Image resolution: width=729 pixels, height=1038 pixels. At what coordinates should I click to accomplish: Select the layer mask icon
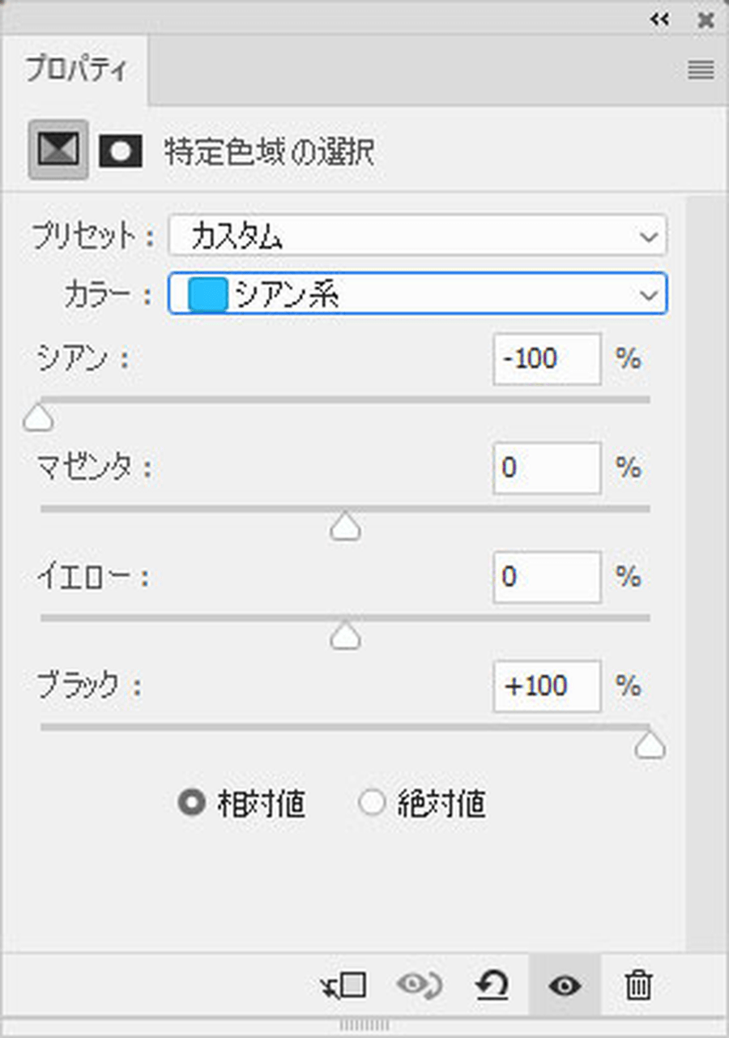120,152
